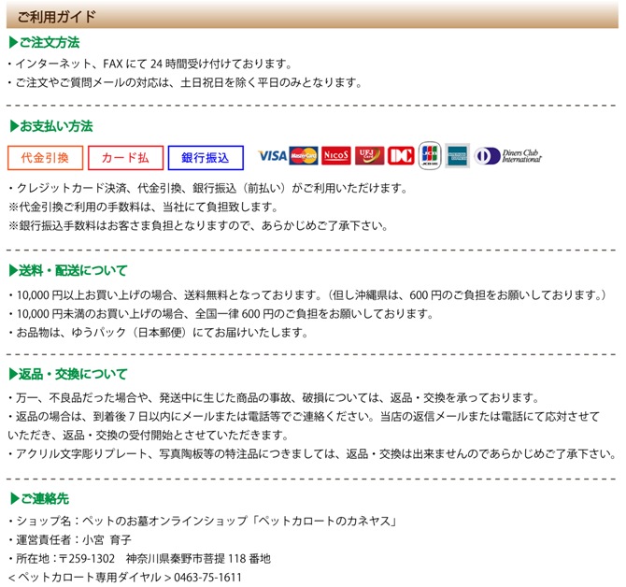
Task: Click the Diners Club International logo
Action: coord(508,156)
